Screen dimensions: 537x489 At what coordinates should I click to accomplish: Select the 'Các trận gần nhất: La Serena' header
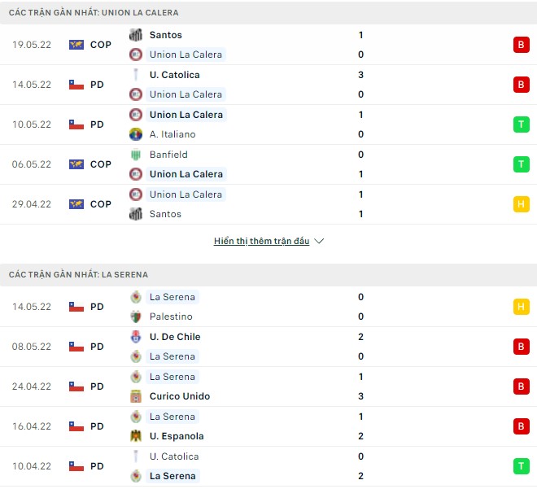point(79,275)
